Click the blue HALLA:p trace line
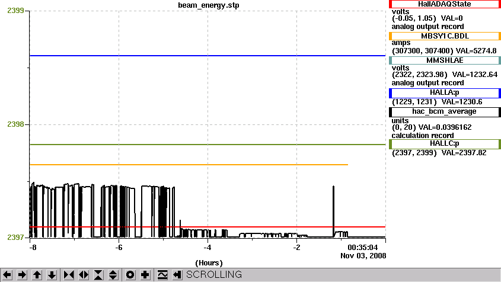 tap(208, 56)
